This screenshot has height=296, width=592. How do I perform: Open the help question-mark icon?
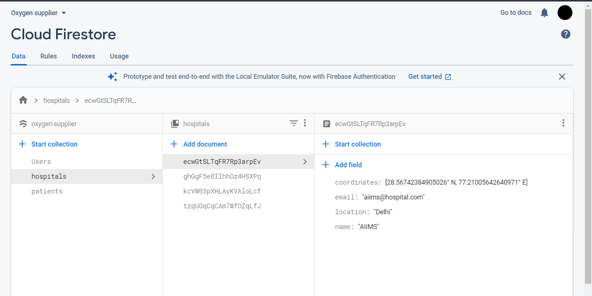tap(566, 34)
